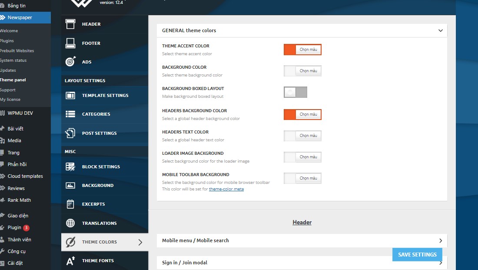478x270 pixels.
Task: Click the Template Settings icon
Action: coord(70,96)
